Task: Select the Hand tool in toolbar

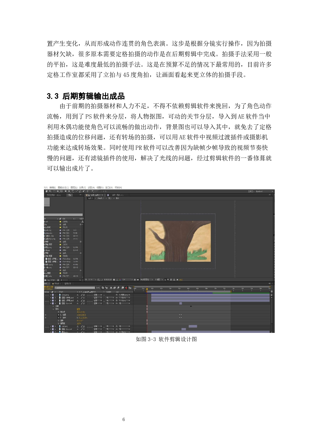Action: (46, 191)
